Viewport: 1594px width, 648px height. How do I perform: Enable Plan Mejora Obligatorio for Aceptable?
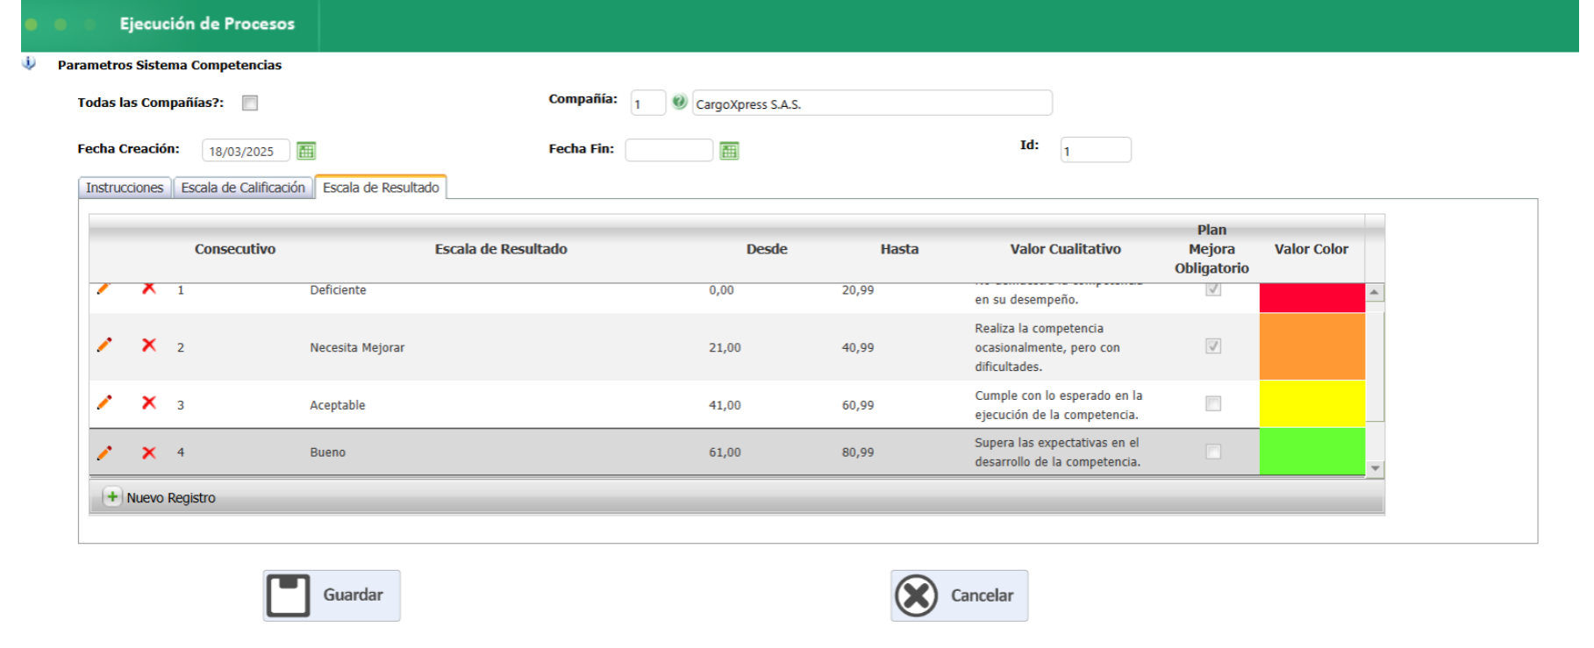coord(1213,404)
